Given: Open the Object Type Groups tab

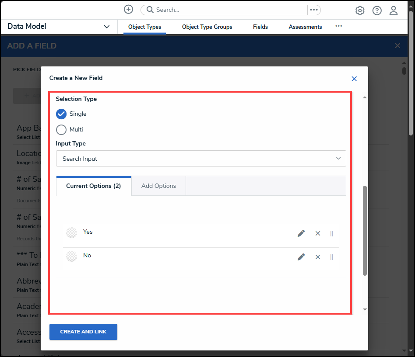Looking at the screenshot, I should click(207, 27).
